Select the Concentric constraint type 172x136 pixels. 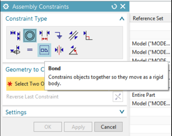coord(30,35)
